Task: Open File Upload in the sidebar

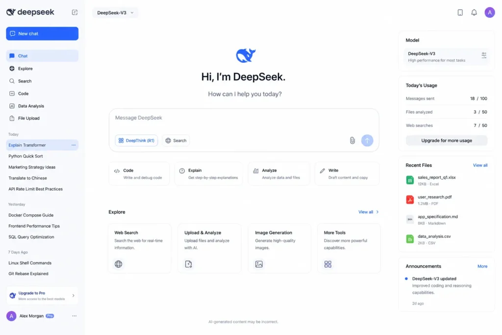Action: click(x=42, y=118)
